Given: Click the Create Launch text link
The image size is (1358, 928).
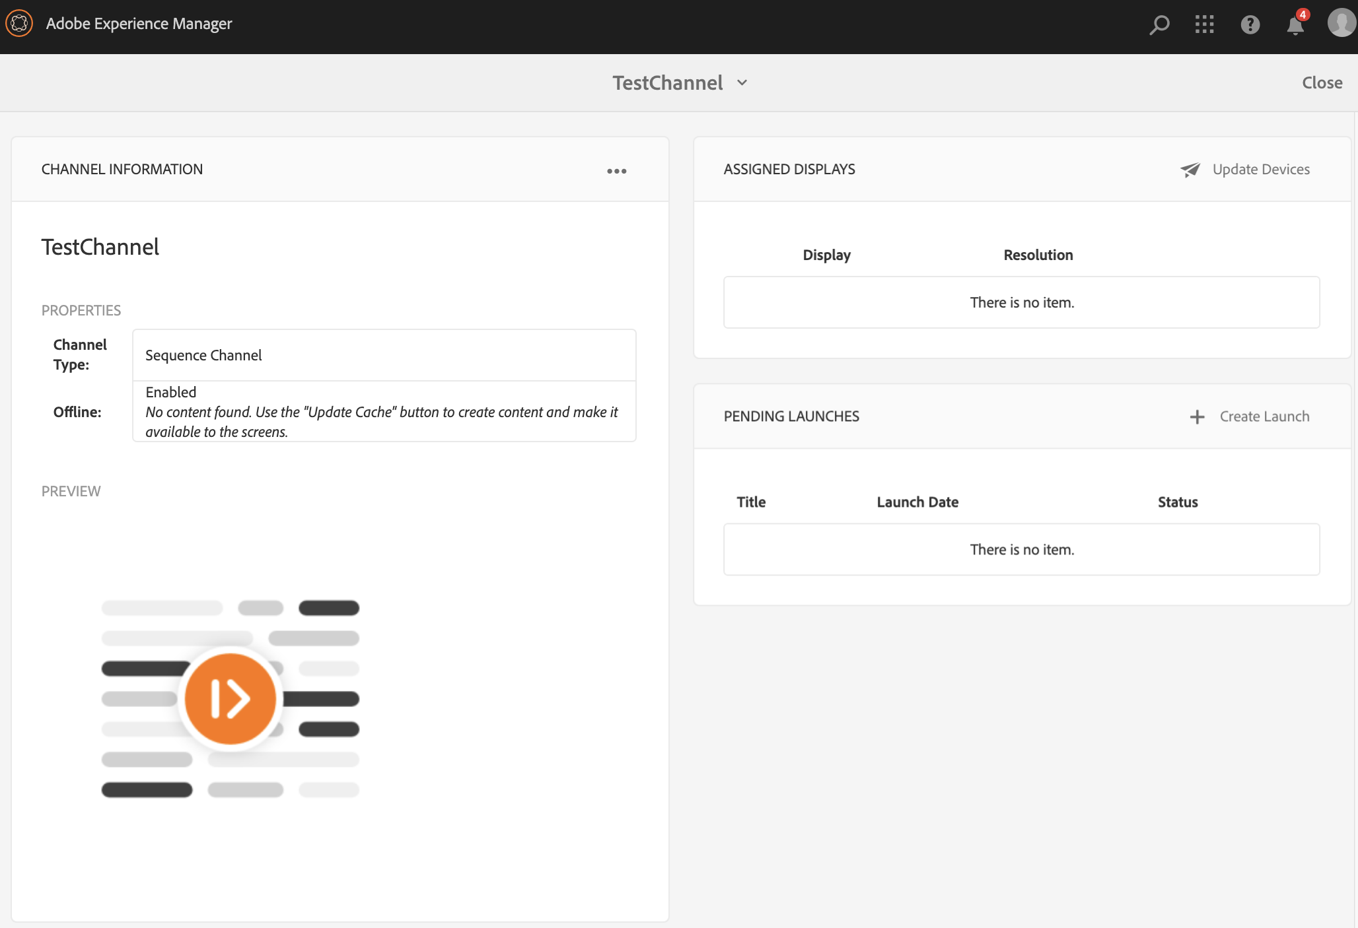Looking at the screenshot, I should 1264,416.
